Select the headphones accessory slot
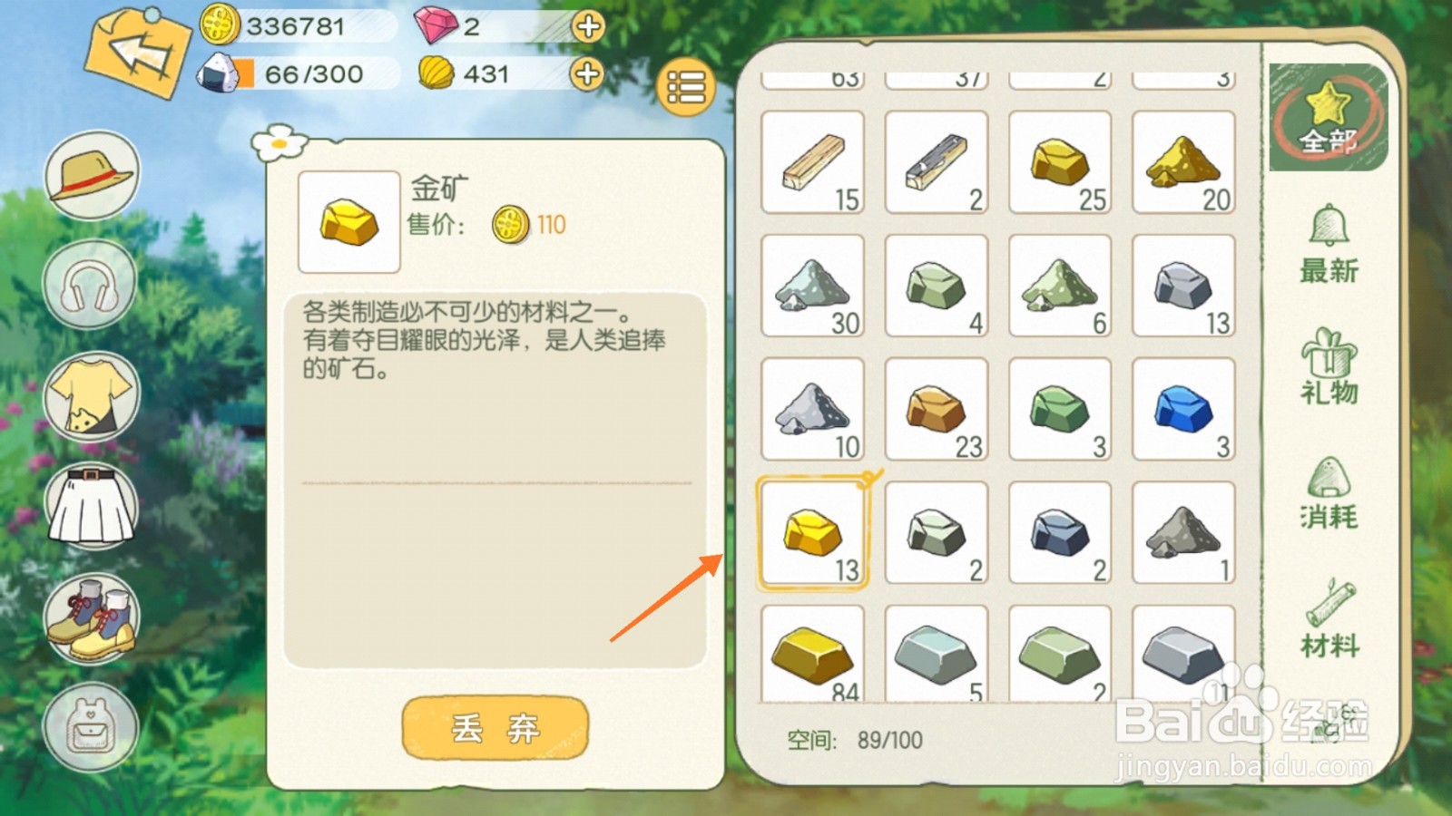 coord(91,285)
